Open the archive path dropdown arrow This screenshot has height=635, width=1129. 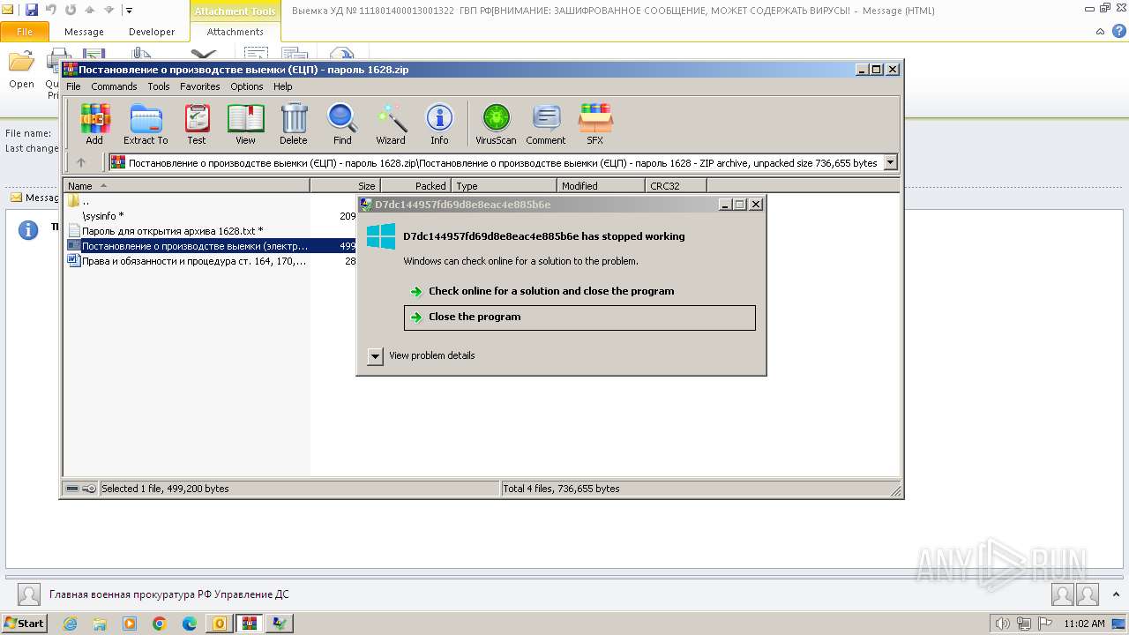point(890,162)
